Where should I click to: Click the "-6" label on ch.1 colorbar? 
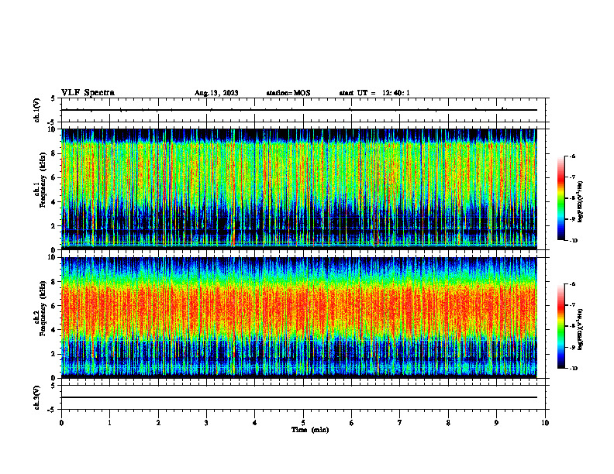(x=572, y=156)
